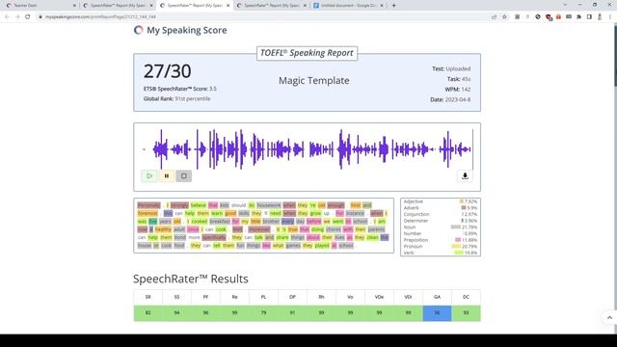Click the Adjective legend color swatch
The height and width of the screenshot is (347, 617).
(462, 201)
